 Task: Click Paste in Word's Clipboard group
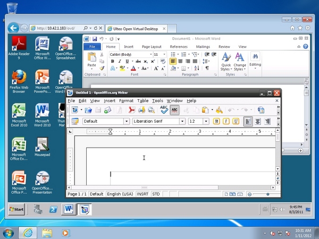(x=92, y=59)
